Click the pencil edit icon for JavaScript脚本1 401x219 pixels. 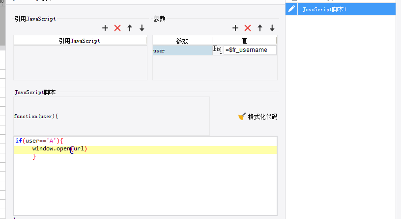(x=291, y=9)
